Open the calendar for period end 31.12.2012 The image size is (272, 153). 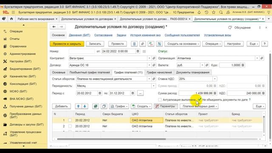(133, 93)
